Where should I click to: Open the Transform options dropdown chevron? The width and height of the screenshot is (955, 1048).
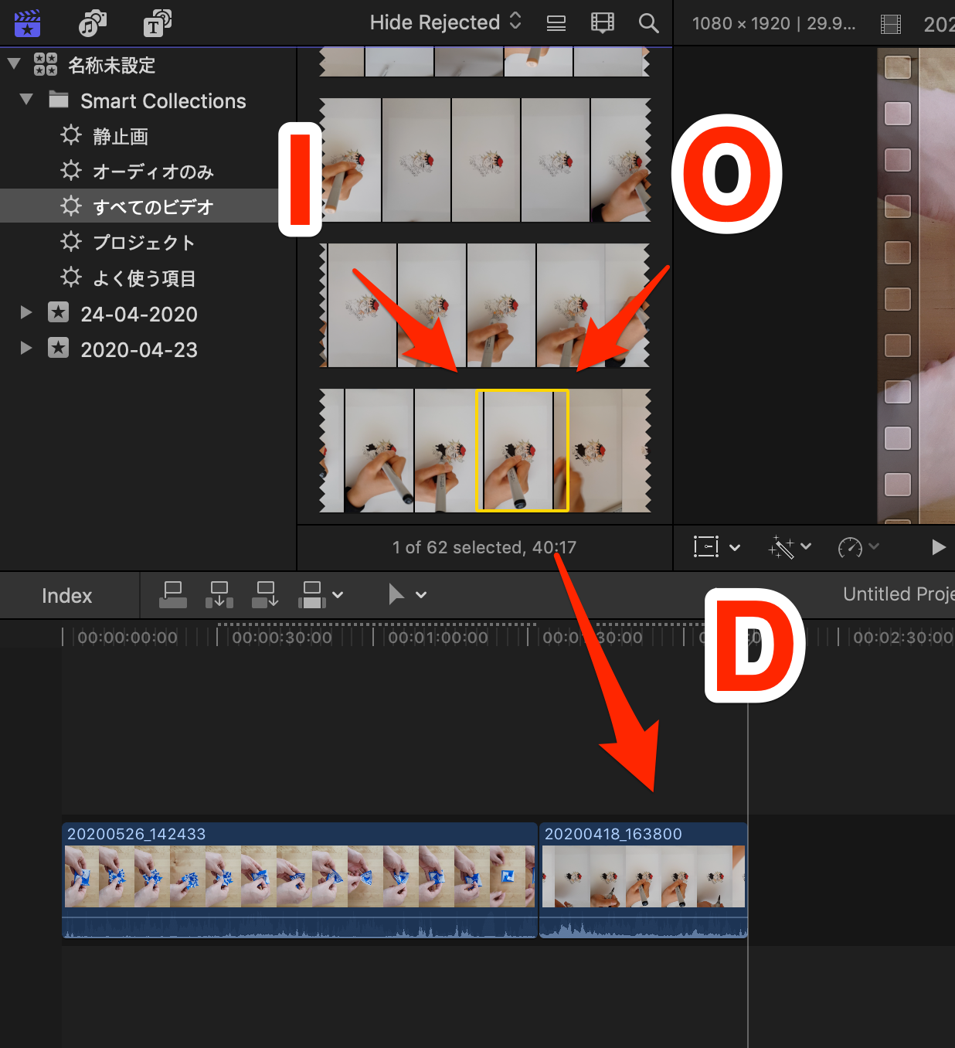(x=735, y=547)
